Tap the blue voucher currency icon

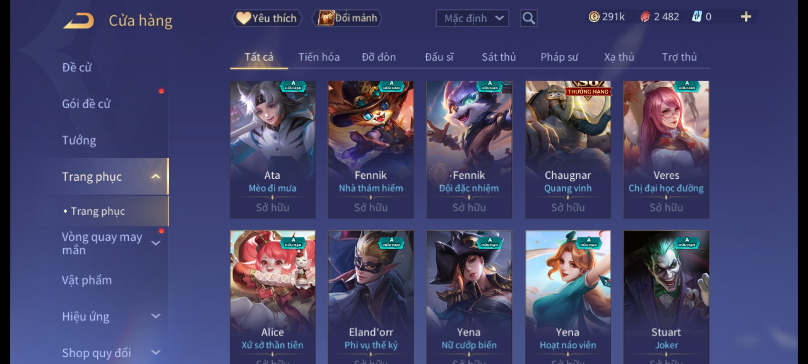pyautogui.click(x=696, y=17)
